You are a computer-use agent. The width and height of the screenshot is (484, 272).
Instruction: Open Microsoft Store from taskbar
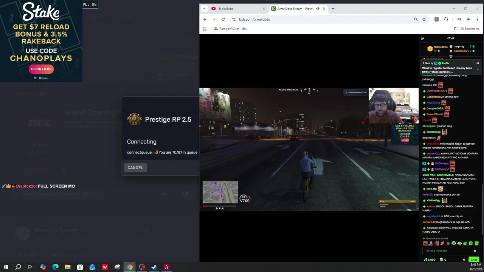coord(80,267)
